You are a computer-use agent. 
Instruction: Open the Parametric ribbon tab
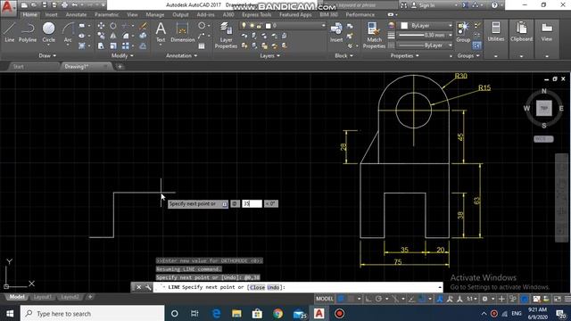point(106,14)
